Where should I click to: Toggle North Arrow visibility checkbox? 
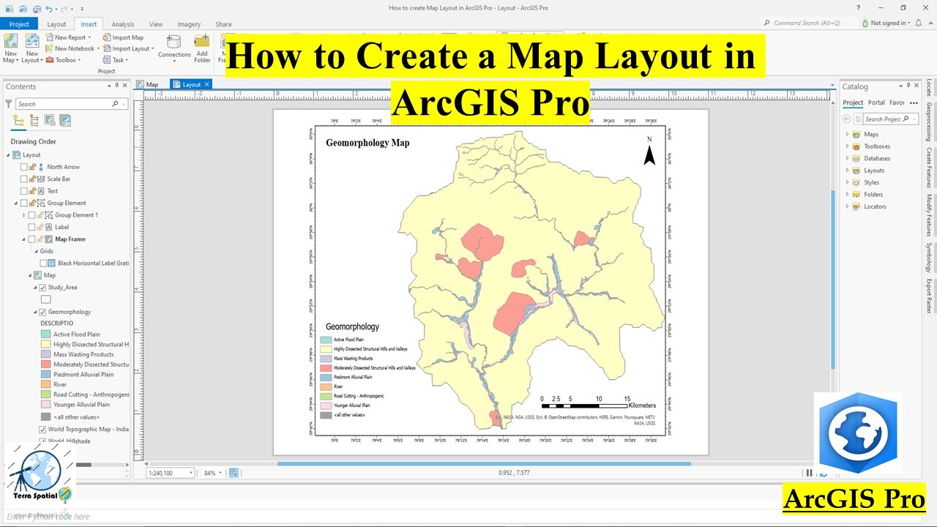pos(24,167)
